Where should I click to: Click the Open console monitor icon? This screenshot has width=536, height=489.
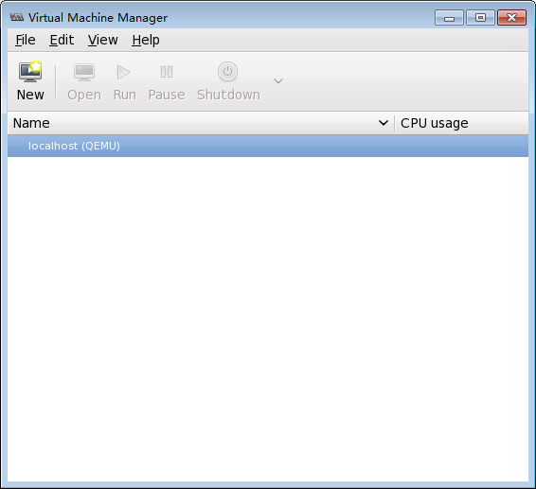[84, 72]
